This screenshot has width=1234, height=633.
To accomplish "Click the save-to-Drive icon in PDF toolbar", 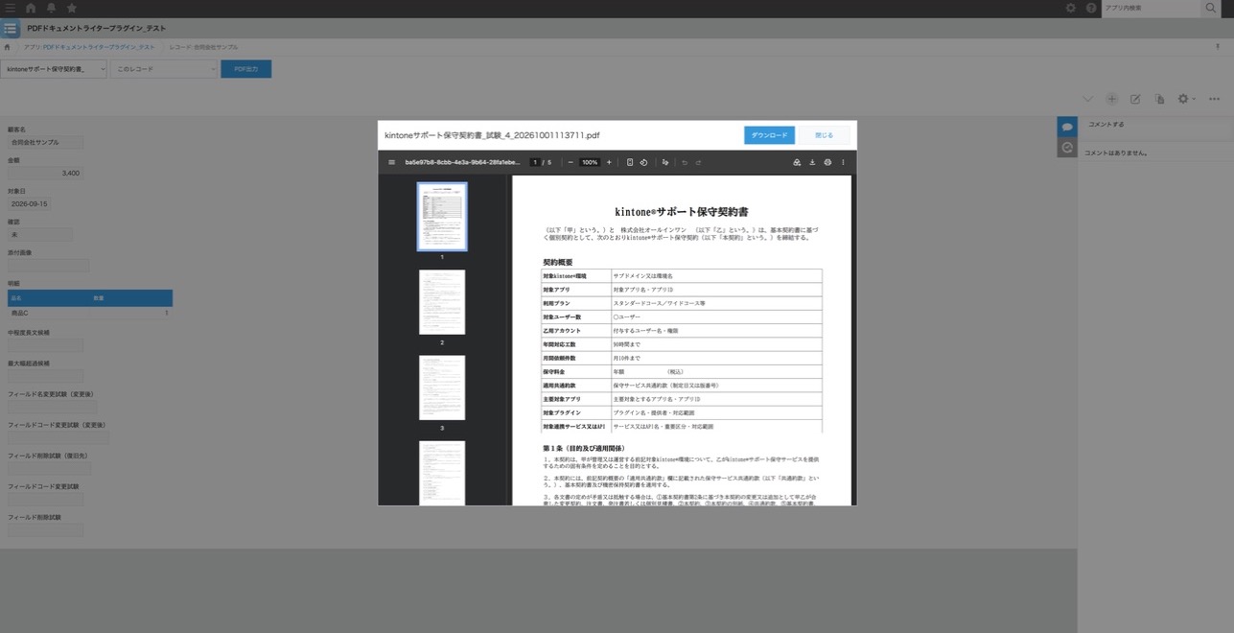I will pyautogui.click(x=797, y=162).
